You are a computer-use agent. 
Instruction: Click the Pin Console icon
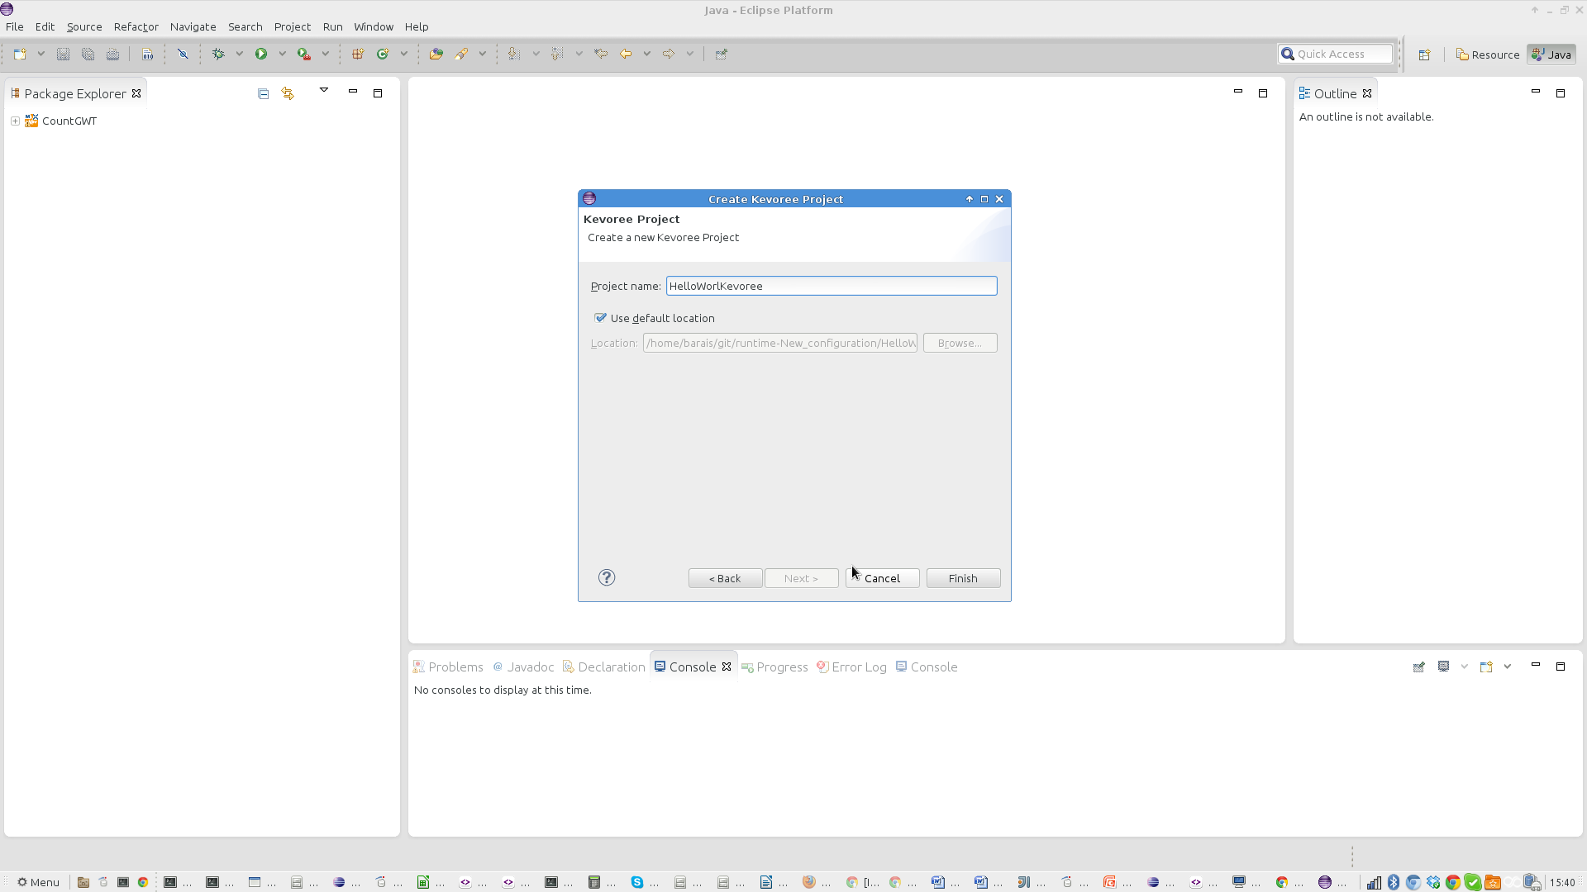click(1419, 667)
